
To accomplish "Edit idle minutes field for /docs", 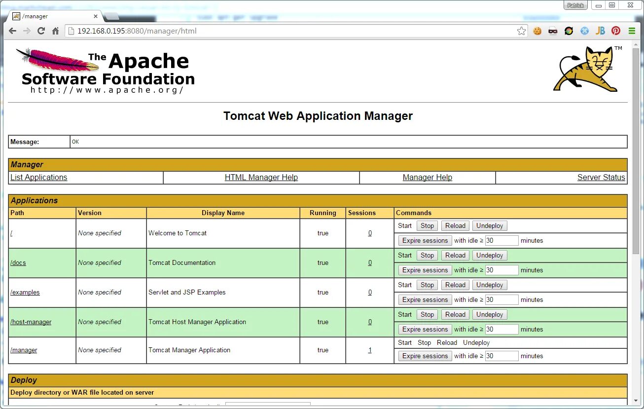I will 501,270.
